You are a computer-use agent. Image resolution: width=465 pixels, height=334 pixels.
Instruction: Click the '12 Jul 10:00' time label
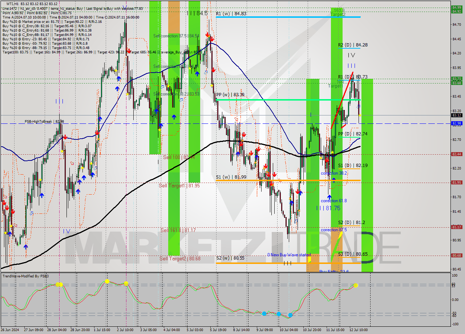point(359,330)
